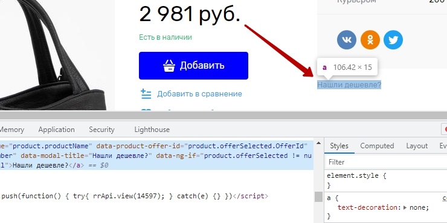Viewport: 447px width, 223px height.
Task: Open the Layout sidebar tab
Action: (x=417, y=146)
